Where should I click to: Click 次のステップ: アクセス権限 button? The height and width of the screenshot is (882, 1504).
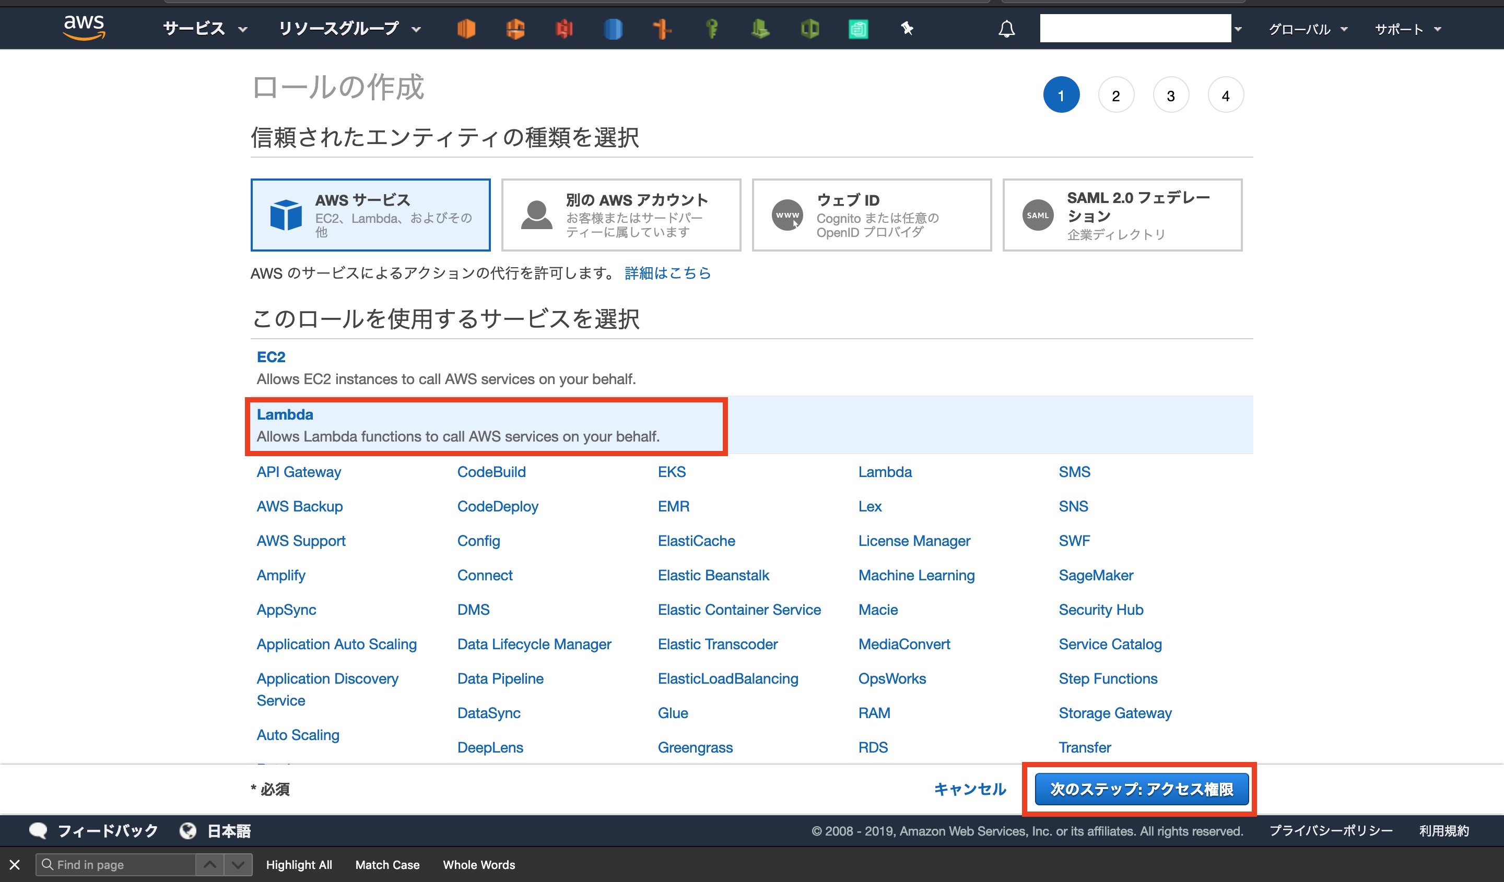(x=1141, y=789)
